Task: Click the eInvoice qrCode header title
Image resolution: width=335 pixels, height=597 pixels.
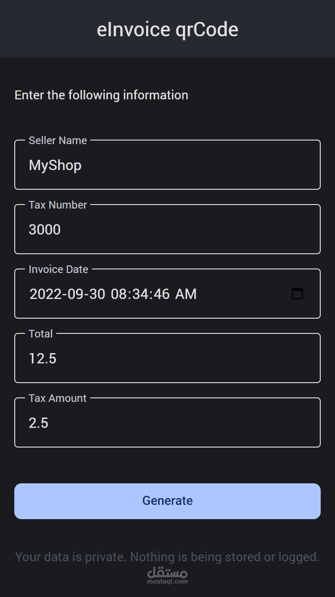Action: coord(167,30)
